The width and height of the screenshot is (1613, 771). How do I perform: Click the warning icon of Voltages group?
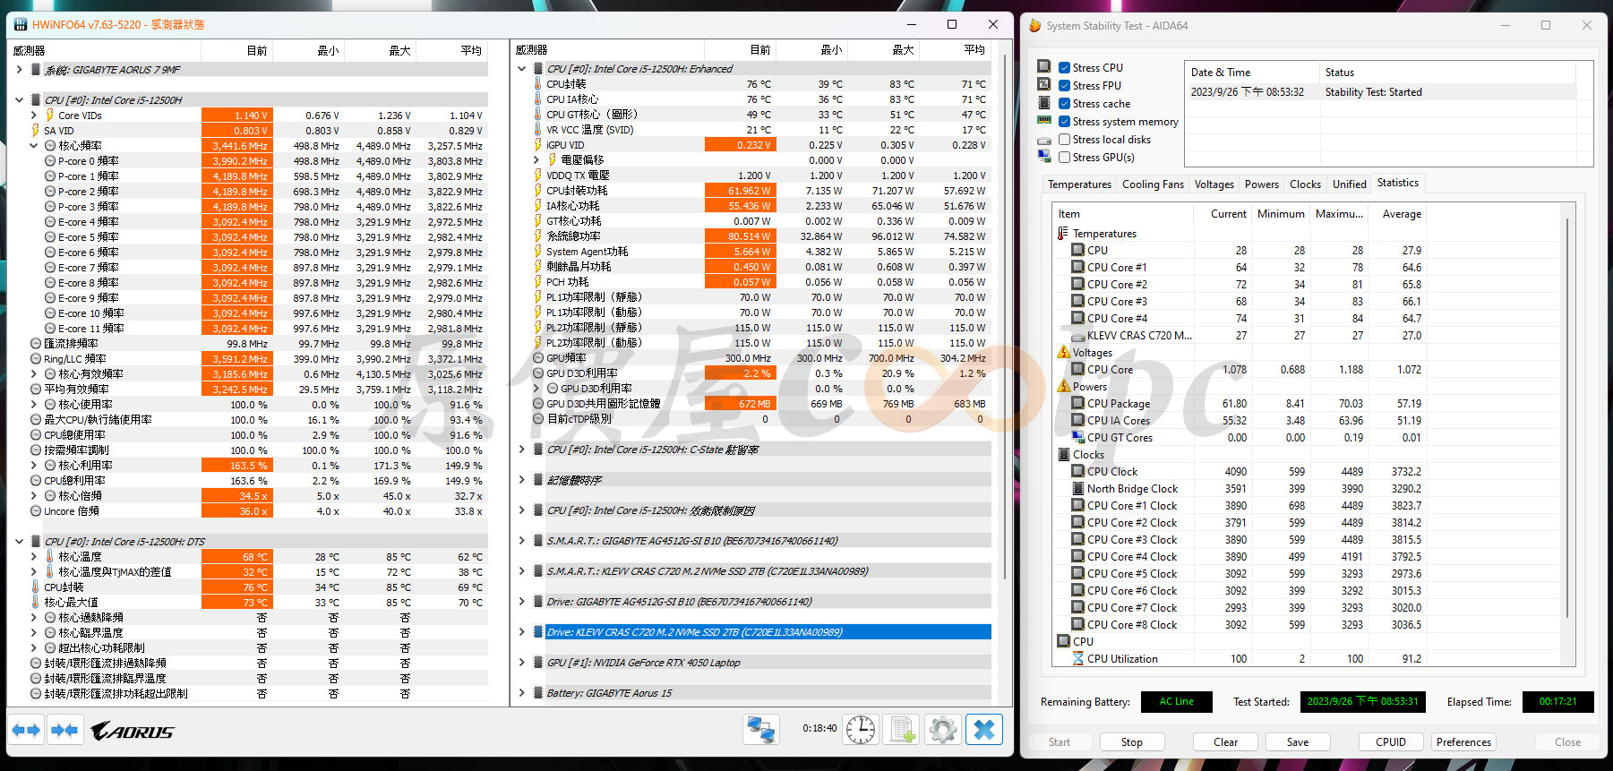pyautogui.click(x=1064, y=353)
